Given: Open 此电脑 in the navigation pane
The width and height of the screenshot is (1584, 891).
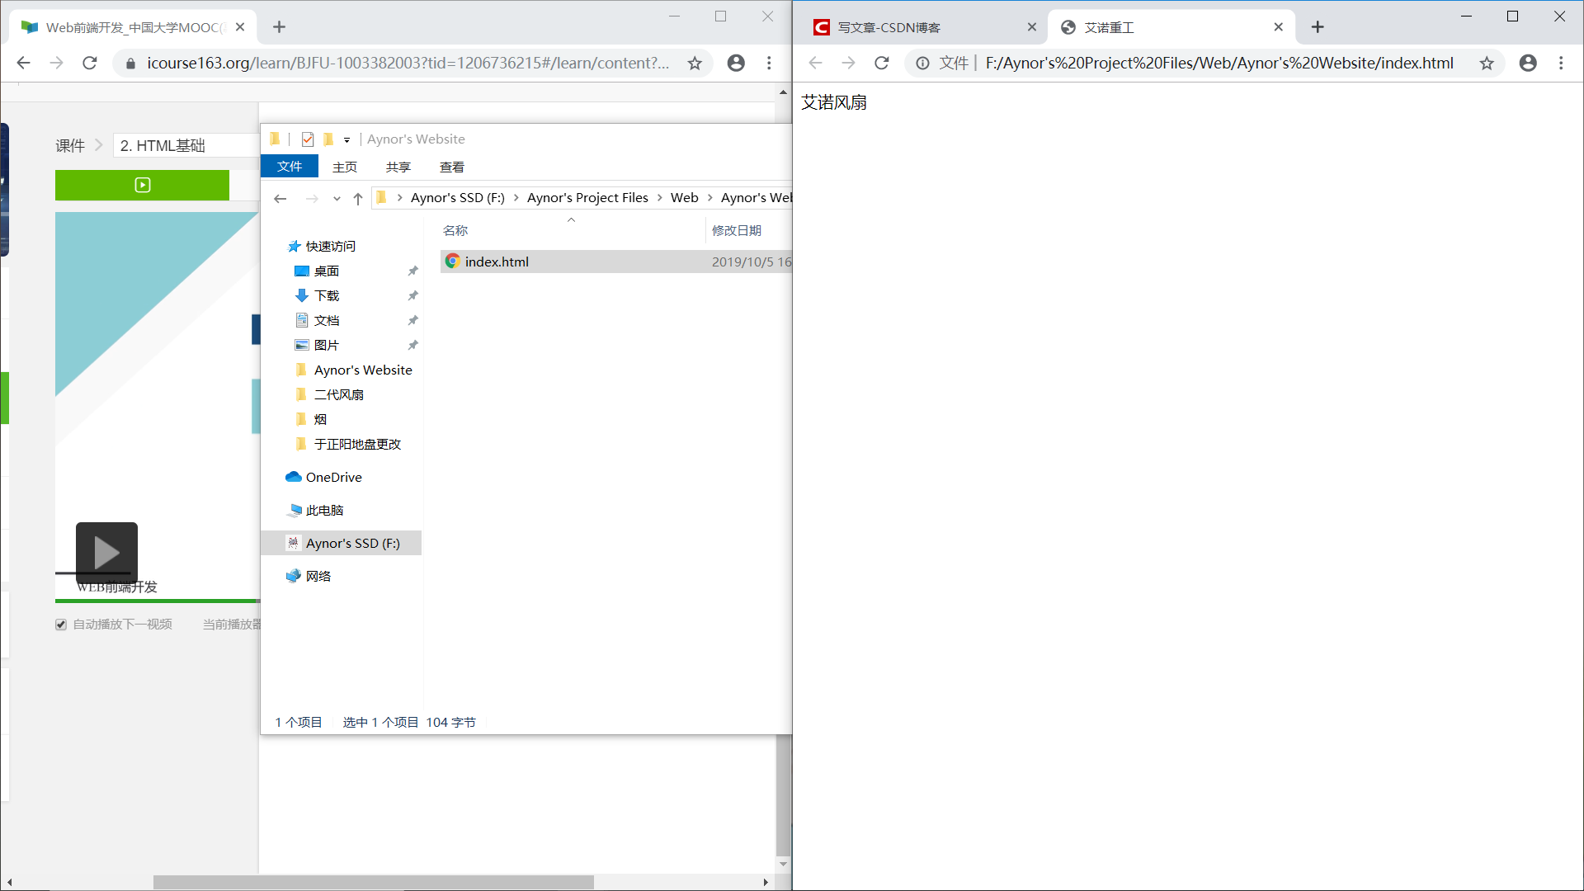Looking at the screenshot, I should click(323, 511).
